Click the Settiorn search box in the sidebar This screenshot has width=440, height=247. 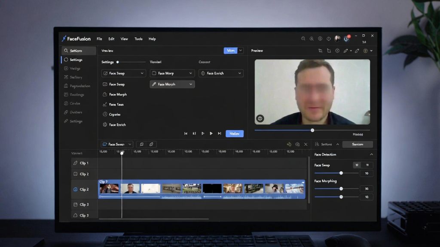tap(79, 51)
